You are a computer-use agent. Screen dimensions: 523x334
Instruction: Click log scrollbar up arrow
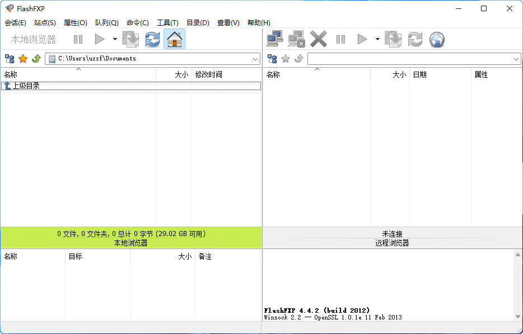click(x=517, y=255)
